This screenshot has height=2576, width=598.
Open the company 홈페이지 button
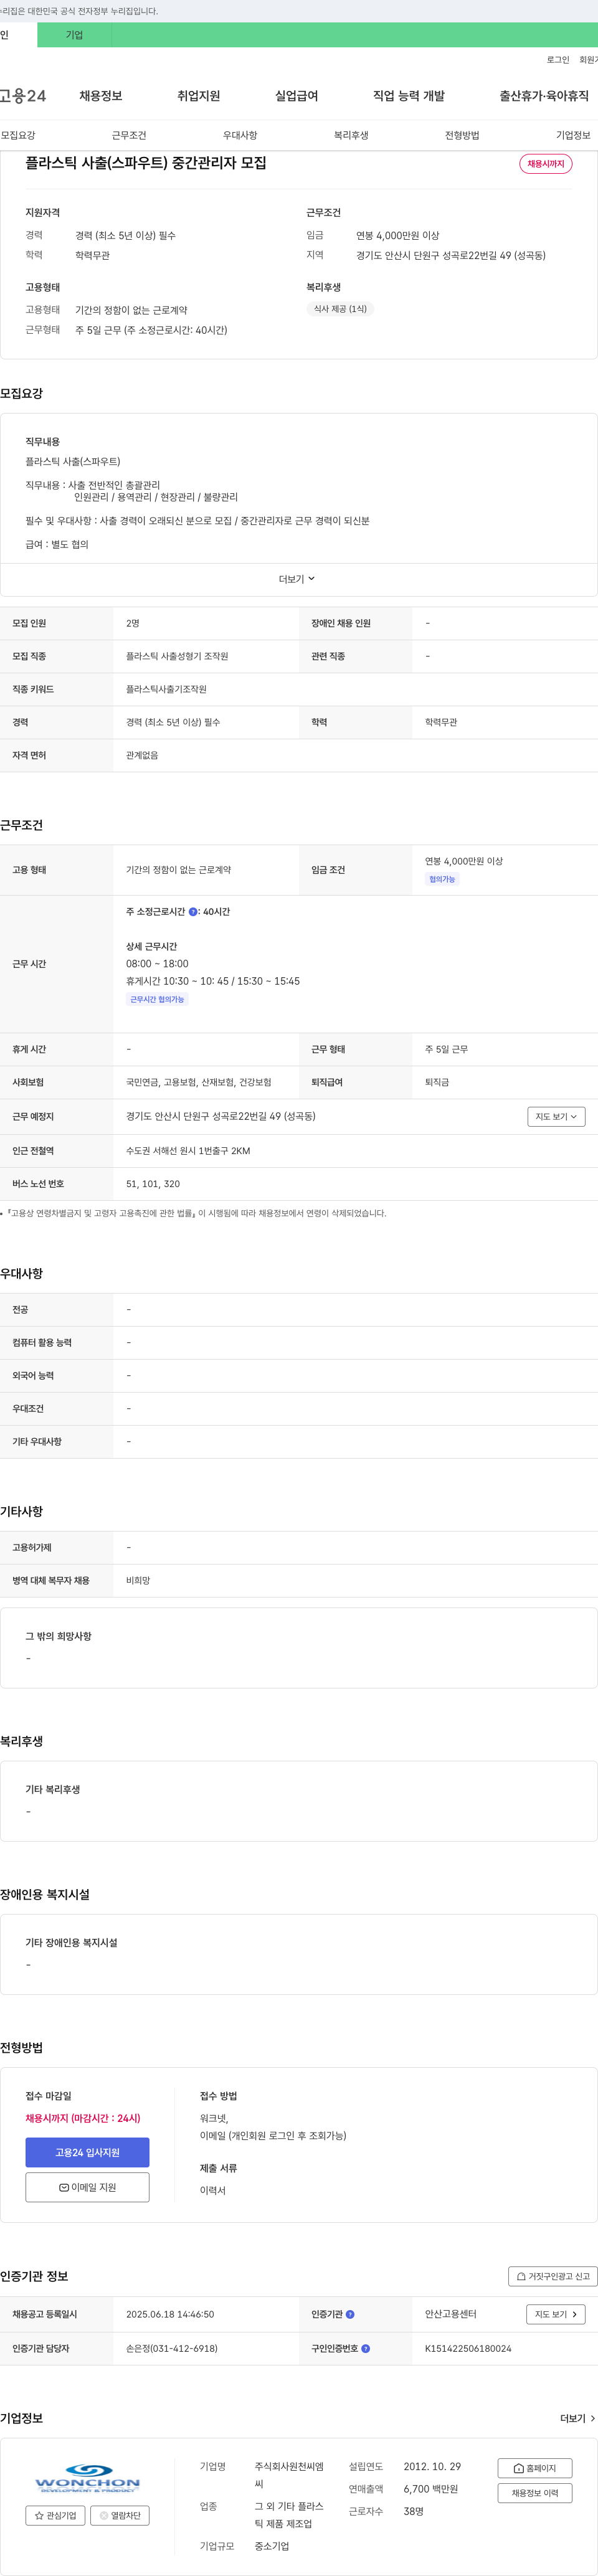(x=535, y=2468)
